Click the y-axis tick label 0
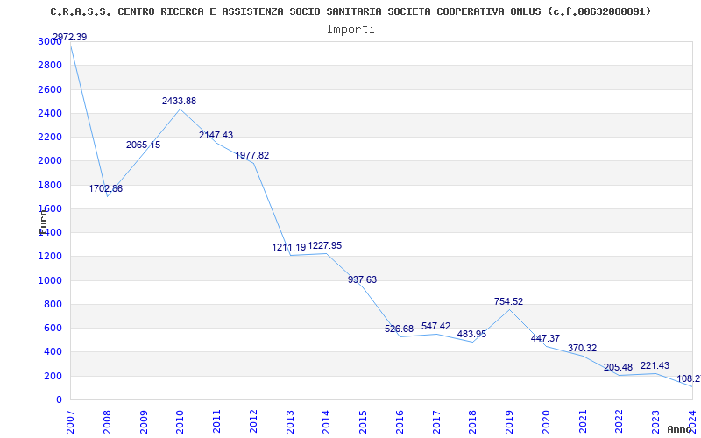The width and height of the screenshot is (701, 438). 59,400
